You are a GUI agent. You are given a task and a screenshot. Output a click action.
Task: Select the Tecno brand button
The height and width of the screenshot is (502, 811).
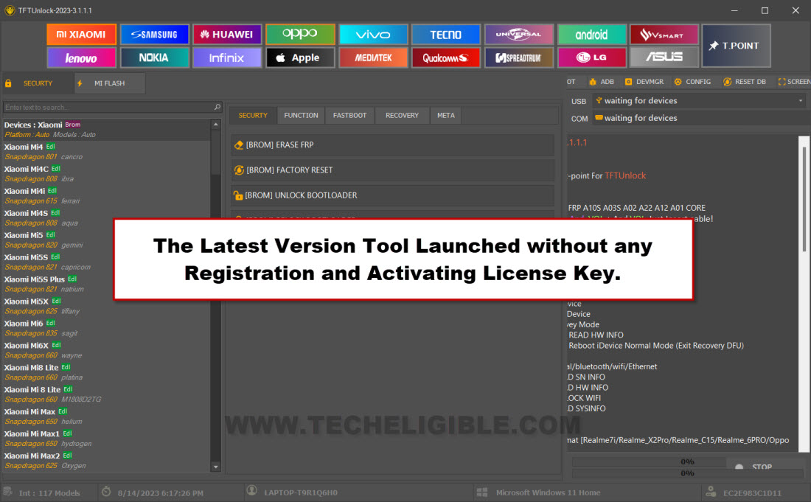[x=446, y=35]
